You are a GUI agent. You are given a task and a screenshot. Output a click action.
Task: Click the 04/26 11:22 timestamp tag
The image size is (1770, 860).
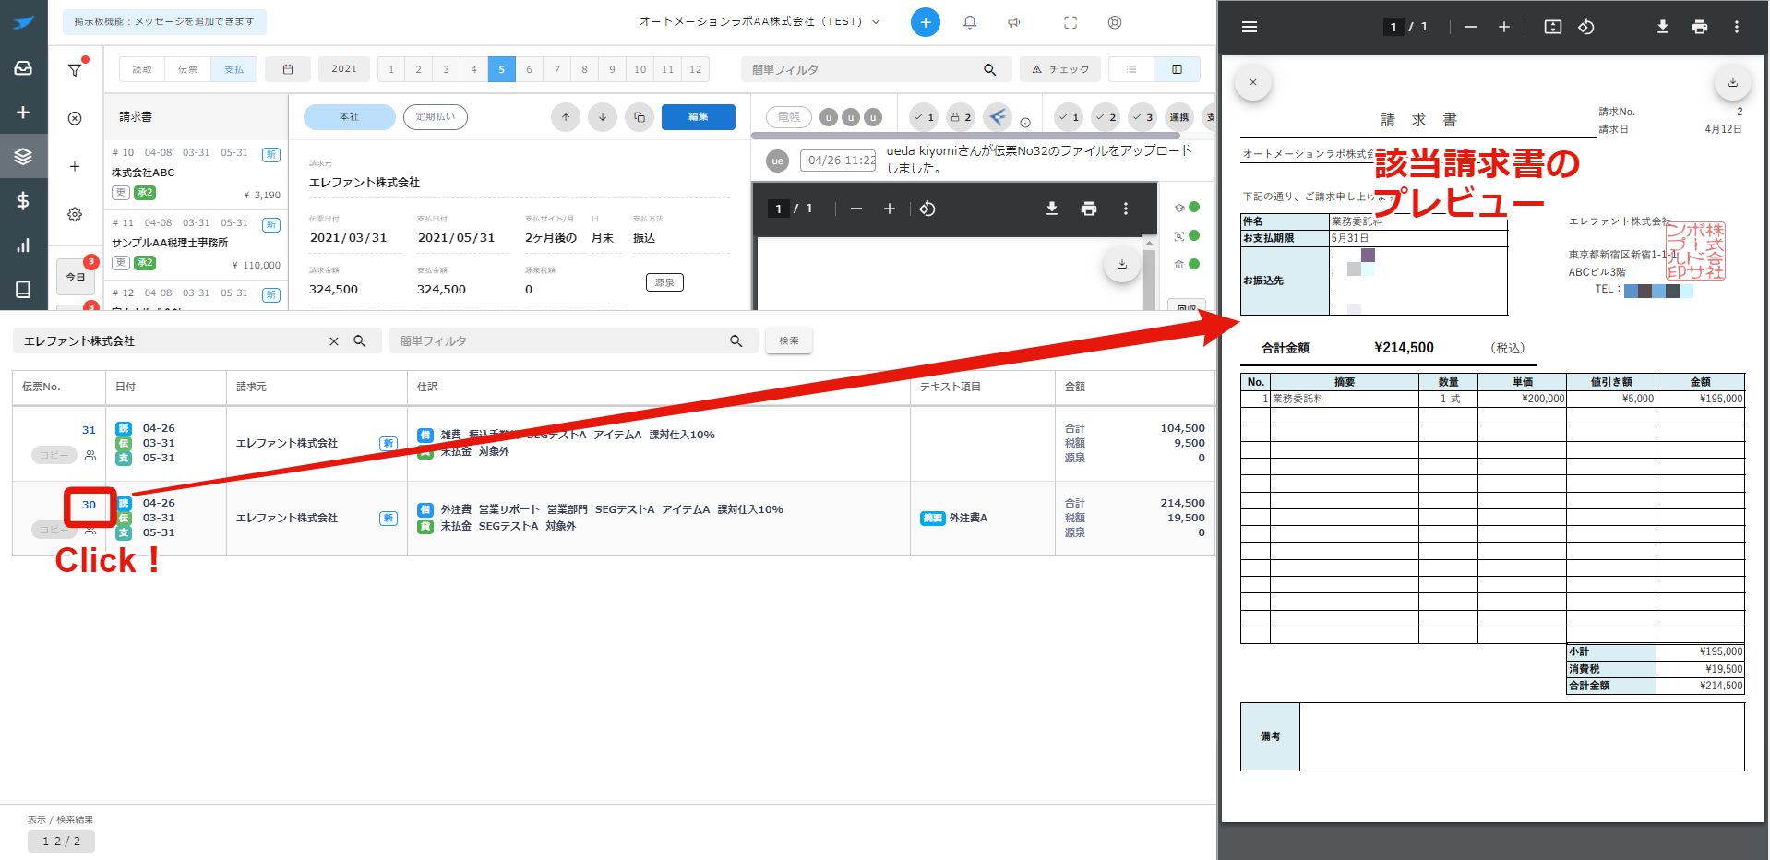[838, 161]
